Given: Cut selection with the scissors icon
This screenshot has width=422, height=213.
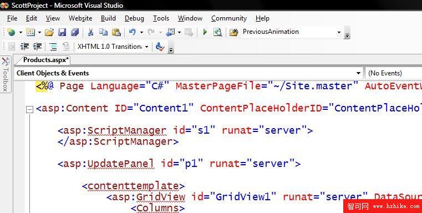Looking at the screenshot, I should (x=90, y=32).
